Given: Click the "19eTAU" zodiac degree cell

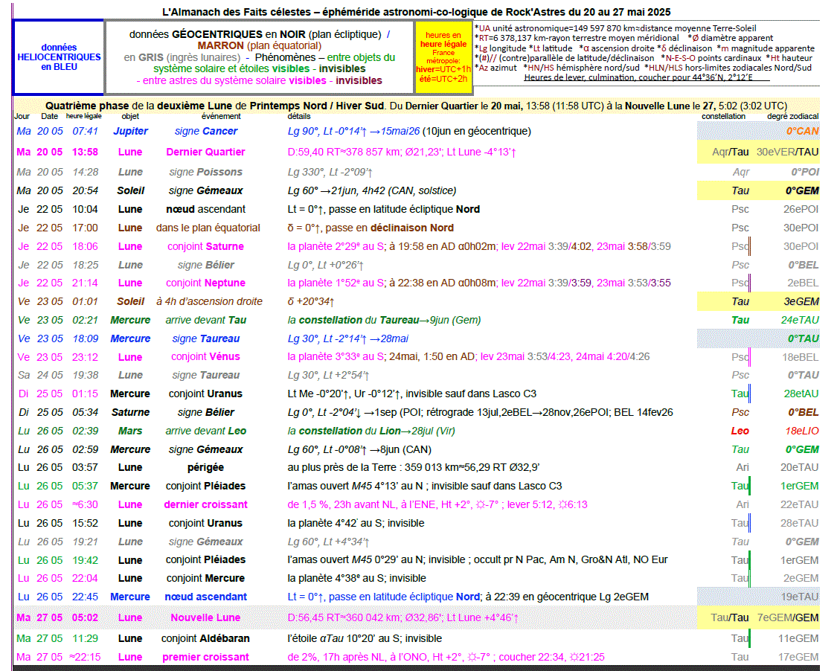Looking at the screenshot, I should pos(800,597).
